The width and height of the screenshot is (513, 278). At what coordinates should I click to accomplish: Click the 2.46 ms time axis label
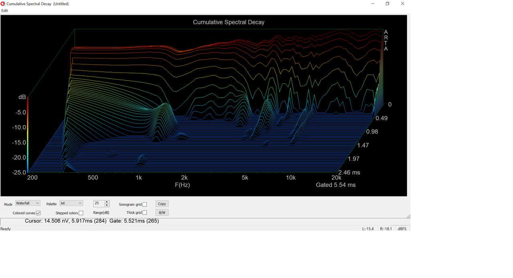pyautogui.click(x=349, y=172)
